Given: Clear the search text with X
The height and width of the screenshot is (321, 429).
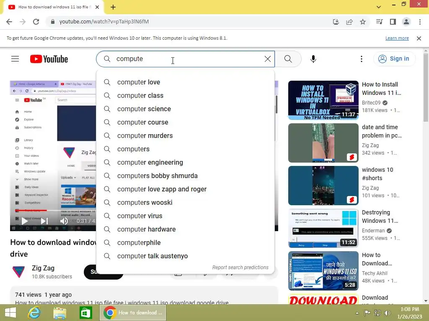Looking at the screenshot, I should pos(268,59).
